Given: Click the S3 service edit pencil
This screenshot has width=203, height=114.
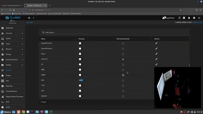Looking at the screenshot, I should [x=156, y=64].
